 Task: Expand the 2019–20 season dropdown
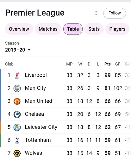click(18, 50)
